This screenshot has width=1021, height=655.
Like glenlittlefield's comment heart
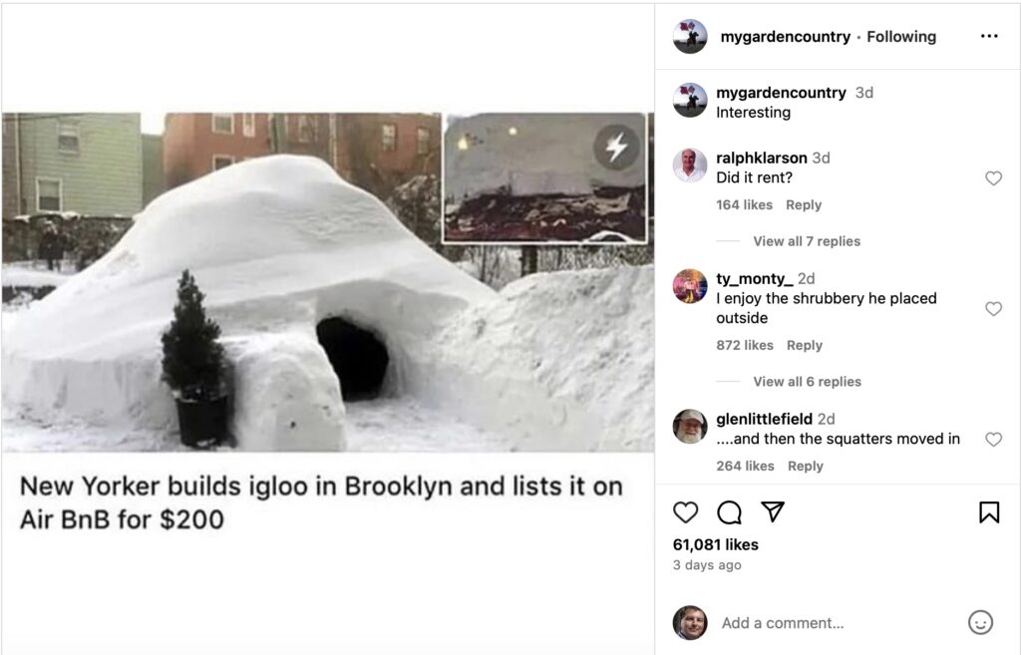(x=994, y=440)
